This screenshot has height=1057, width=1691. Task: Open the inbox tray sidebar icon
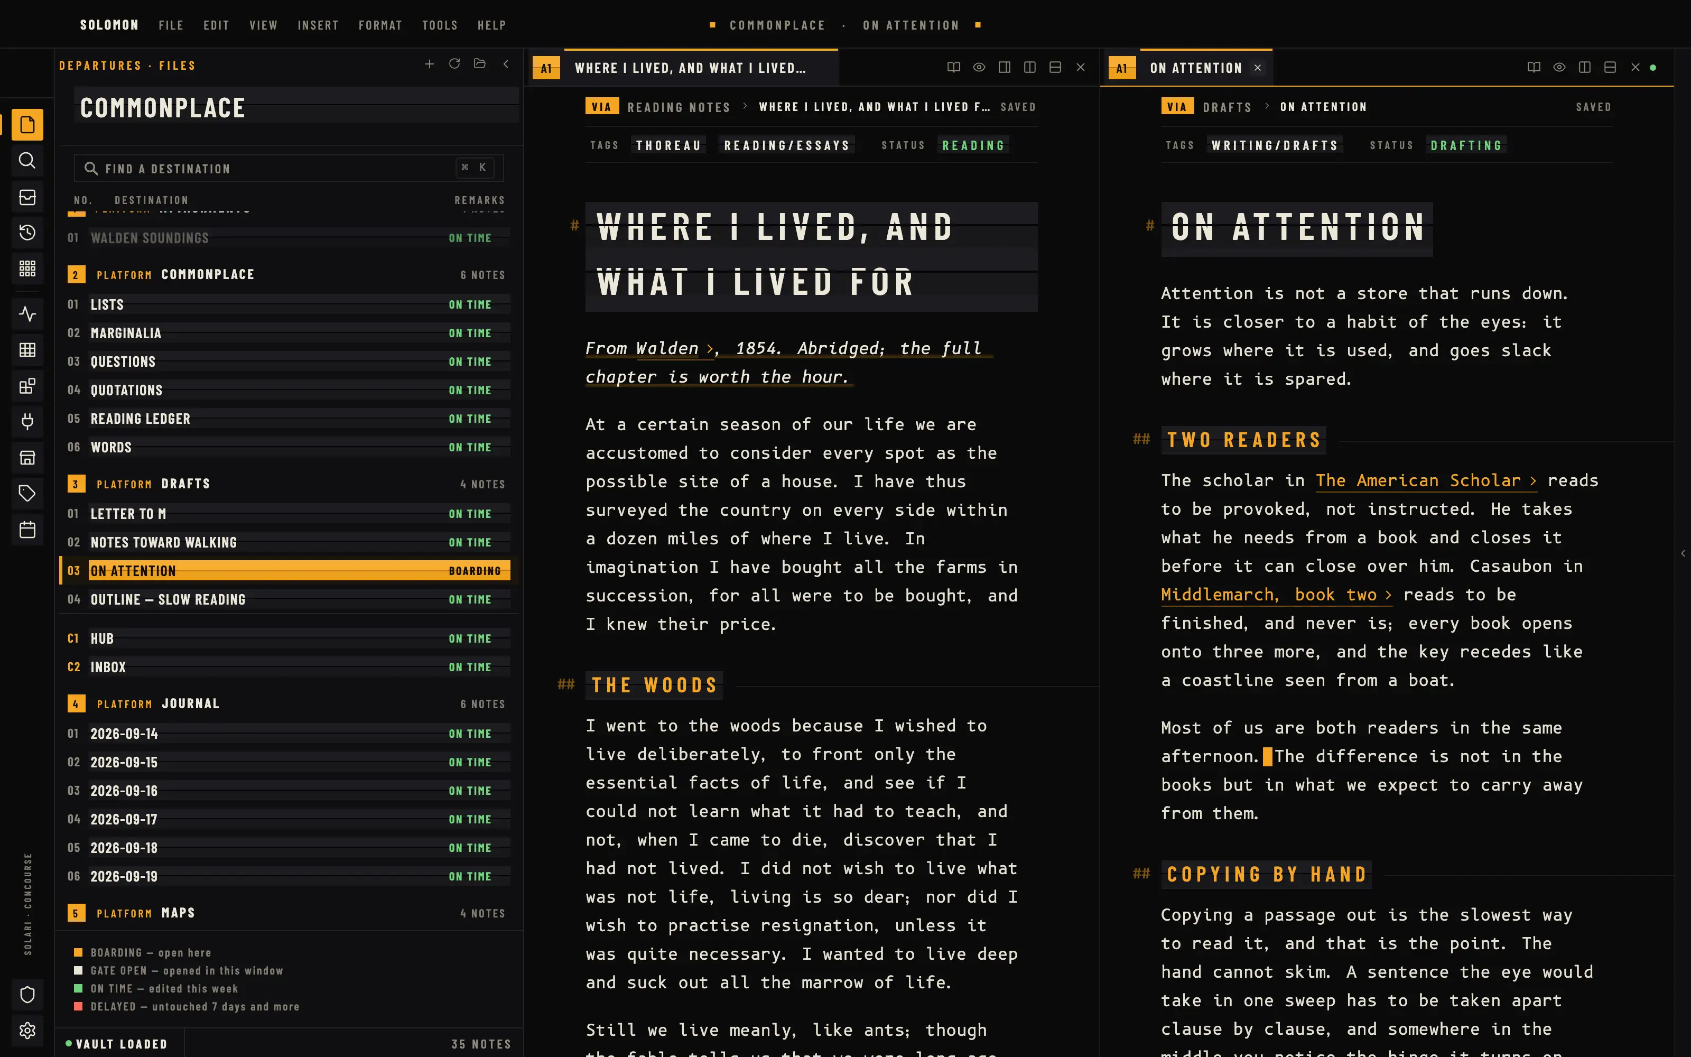[27, 197]
